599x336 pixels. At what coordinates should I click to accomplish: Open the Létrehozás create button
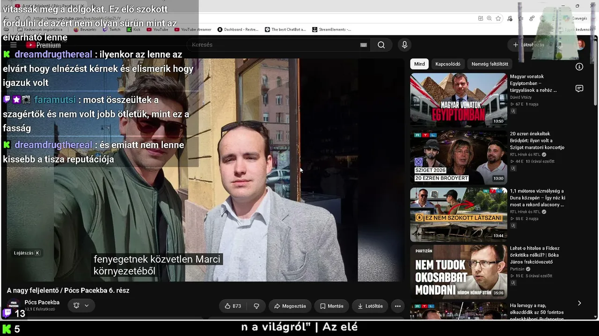click(x=528, y=45)
